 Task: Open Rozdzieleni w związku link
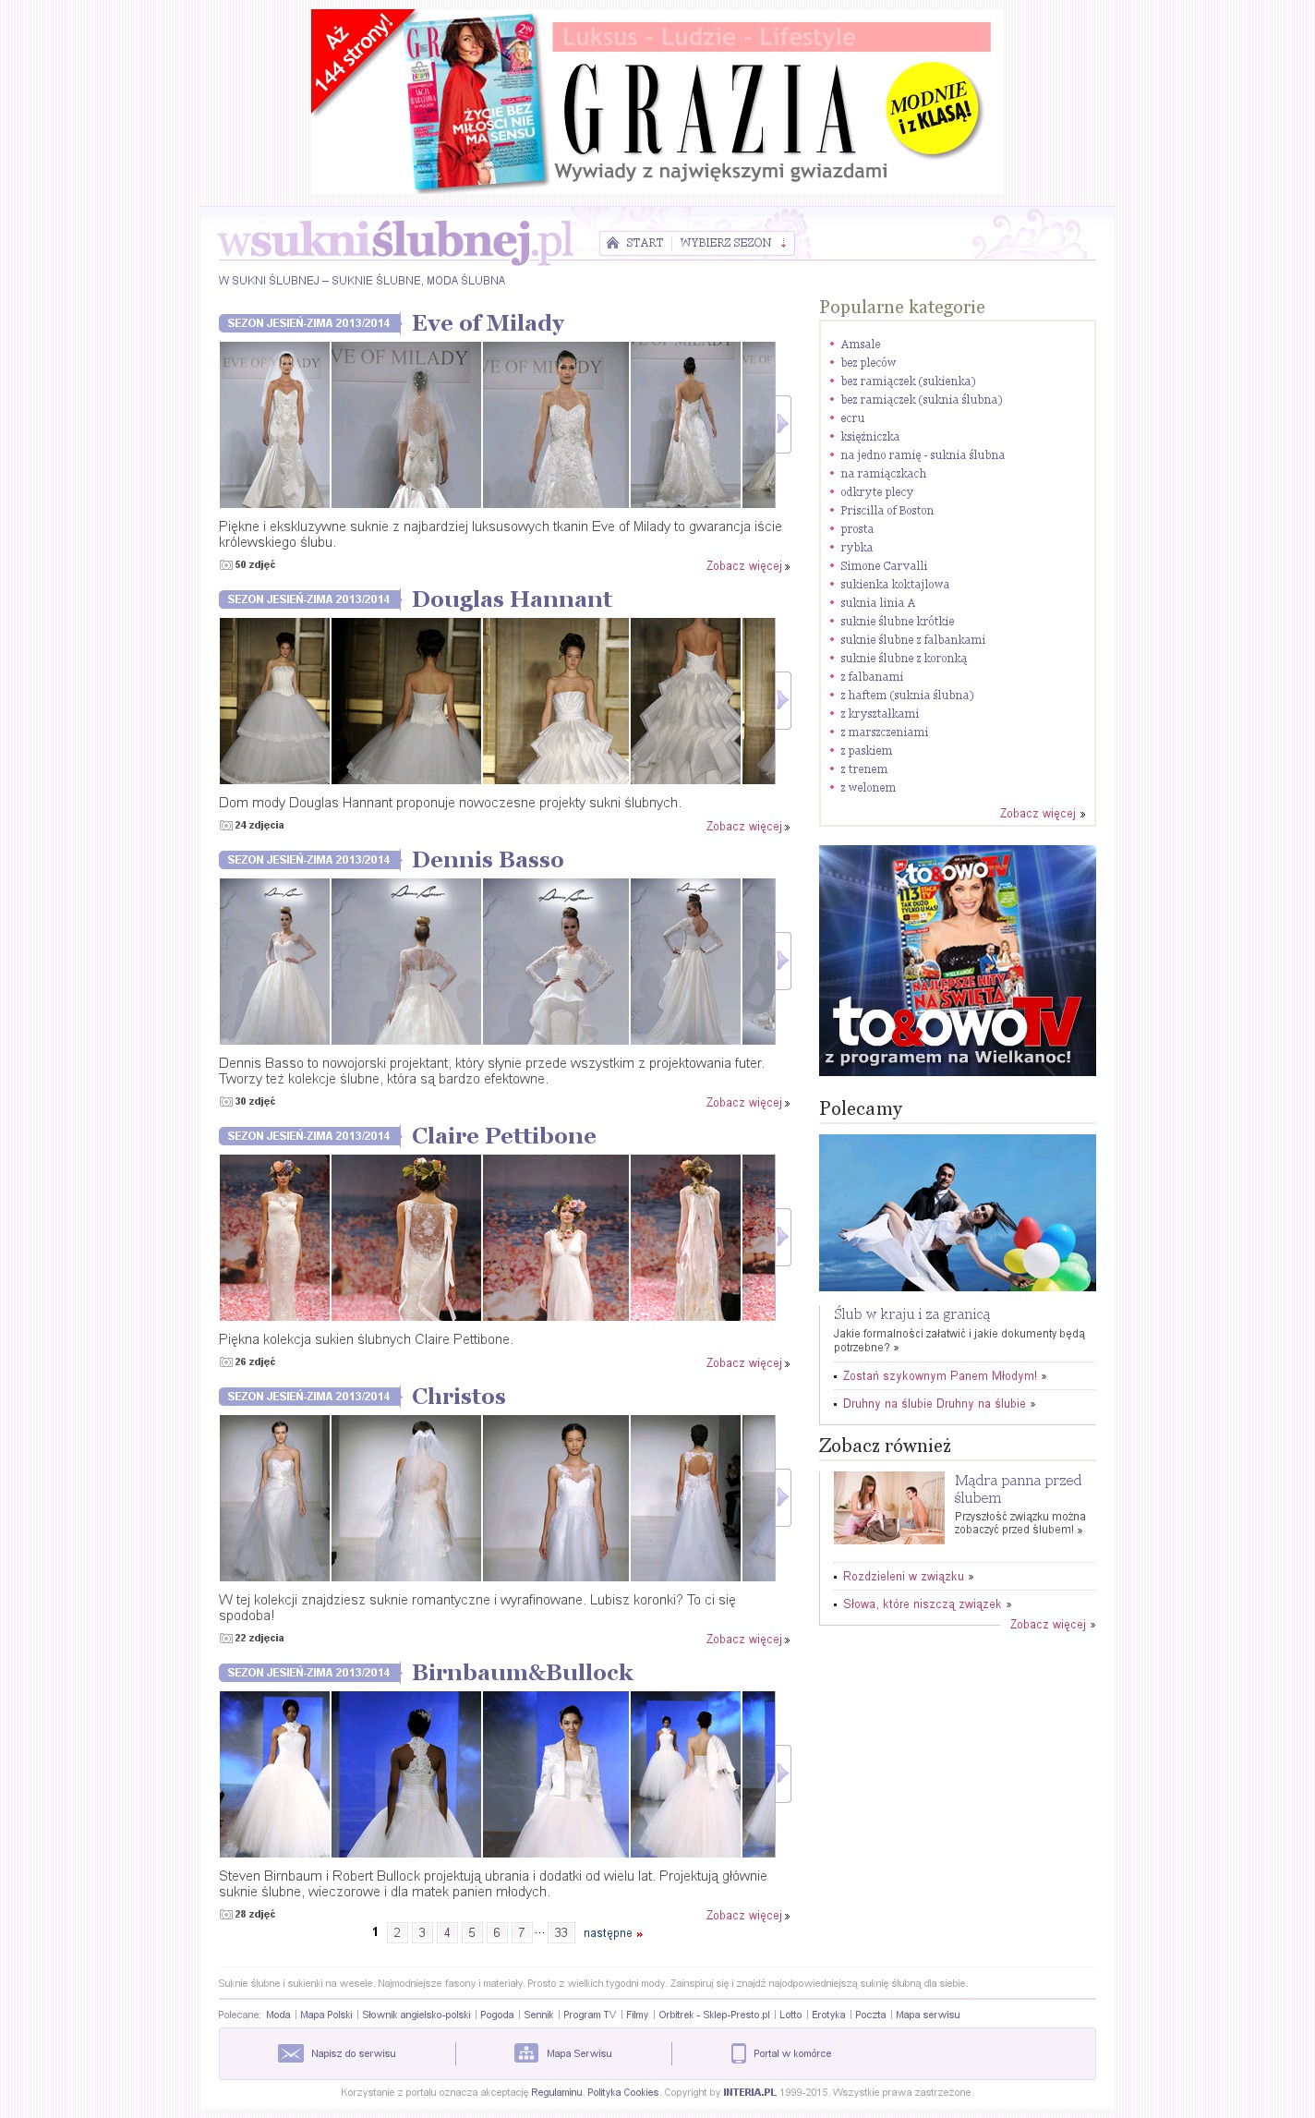(903, 1577)
